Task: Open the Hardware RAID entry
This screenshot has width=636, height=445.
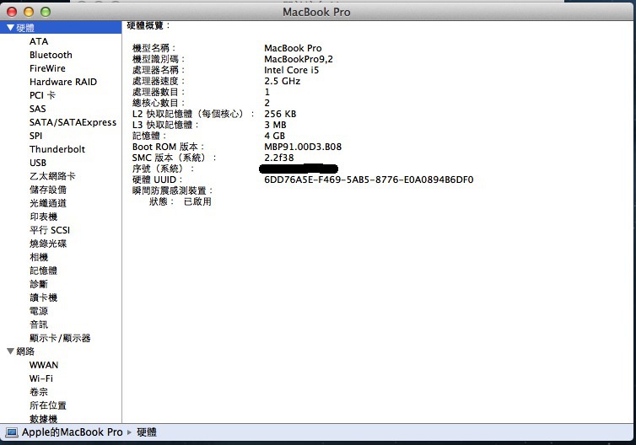Action: pyautogui.click(x=63, y=82)
